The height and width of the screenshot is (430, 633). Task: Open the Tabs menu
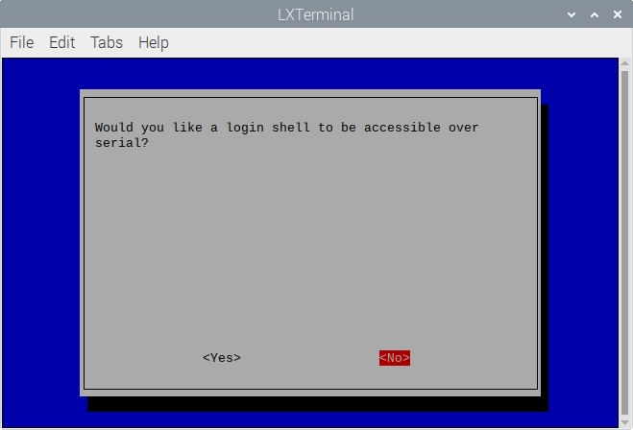107,42
